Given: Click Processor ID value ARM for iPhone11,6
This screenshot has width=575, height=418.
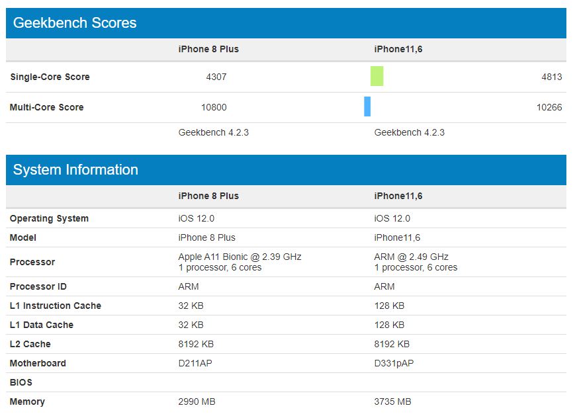Looking at the screenshot, I should [384, 287].
